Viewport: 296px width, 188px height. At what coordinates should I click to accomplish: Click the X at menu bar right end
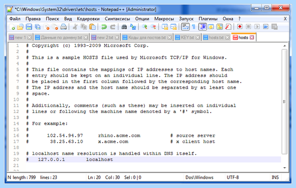285,19
